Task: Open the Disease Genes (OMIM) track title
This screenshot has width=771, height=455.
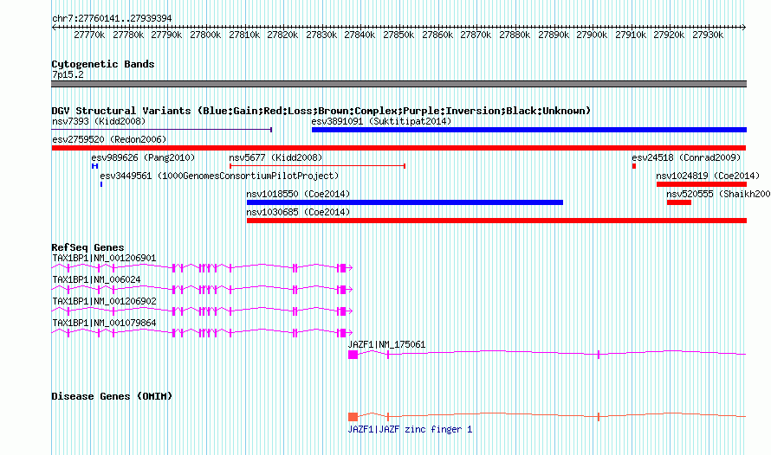Action: tap(112, 396)
